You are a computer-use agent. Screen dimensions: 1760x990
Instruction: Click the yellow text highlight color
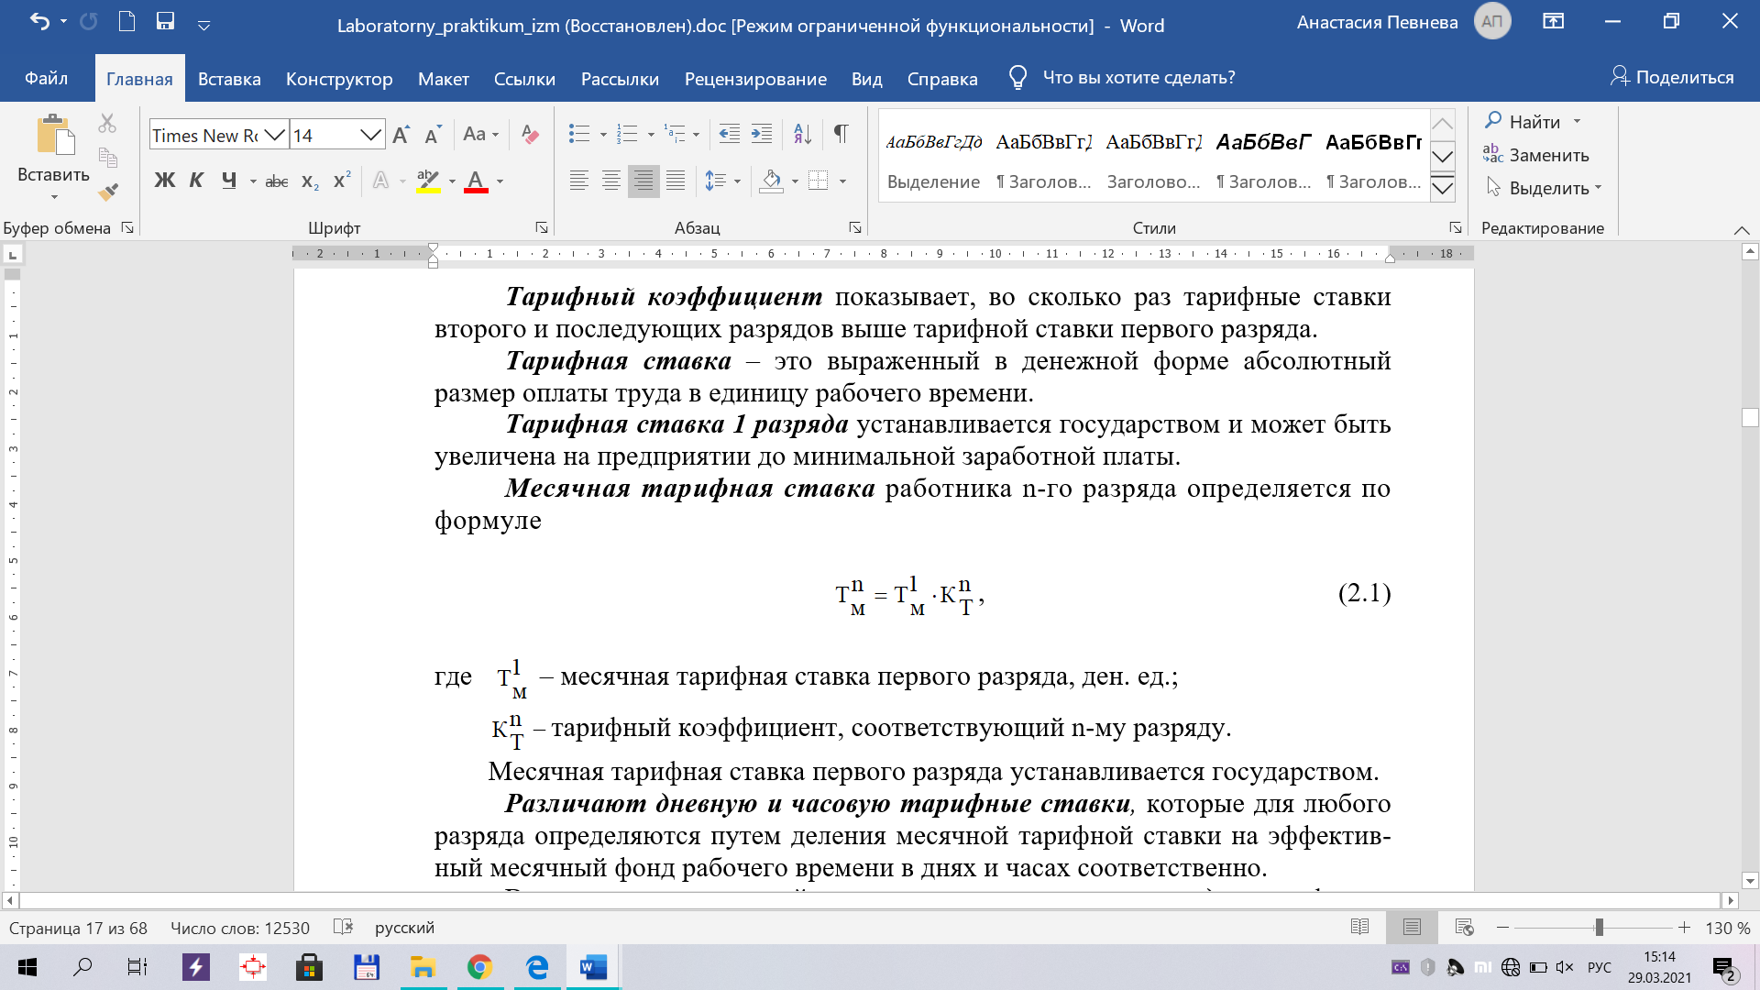pos(428,181)
